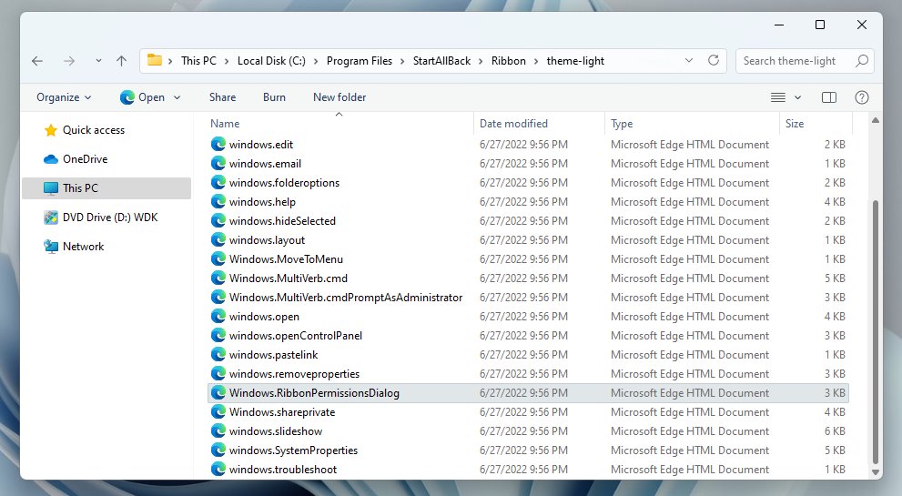The height and width of the screenshot is (496, 902).
Task: Select the windows.troubleshoot file name
Action: [x=283, y=469]
